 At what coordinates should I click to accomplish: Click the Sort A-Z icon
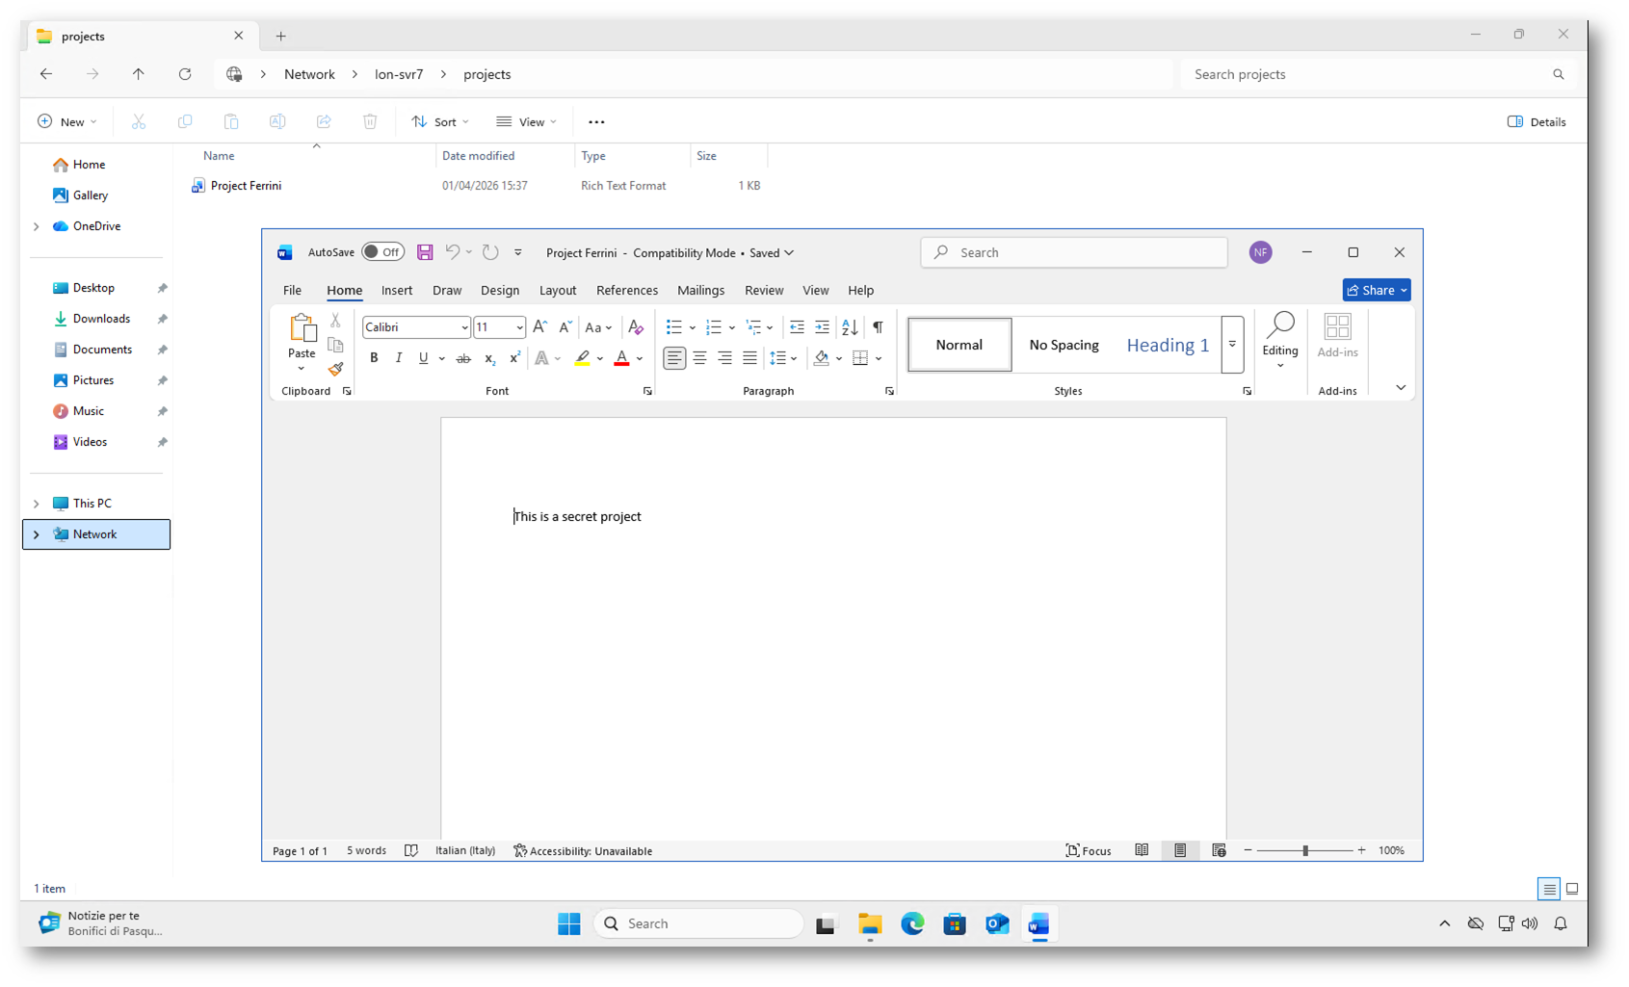[850, 327]
